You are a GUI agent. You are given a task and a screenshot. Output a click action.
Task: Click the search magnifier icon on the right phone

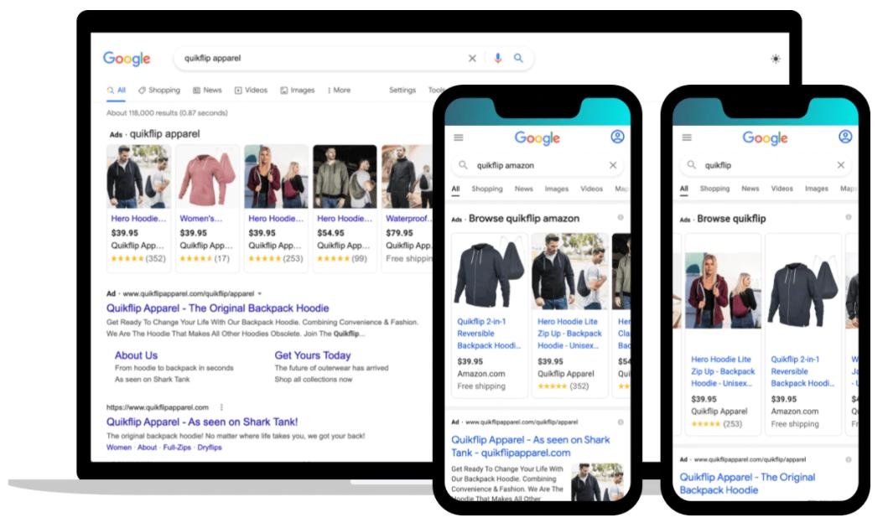click(x=691, y=165)
